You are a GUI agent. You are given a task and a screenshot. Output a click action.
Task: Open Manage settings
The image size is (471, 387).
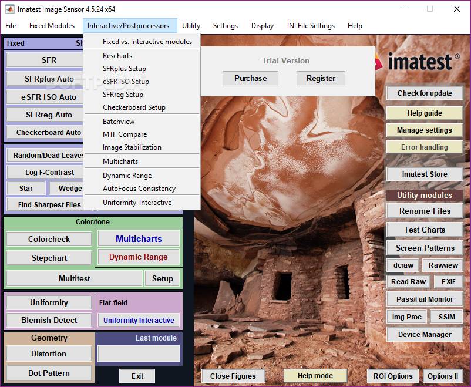point(425,130)
